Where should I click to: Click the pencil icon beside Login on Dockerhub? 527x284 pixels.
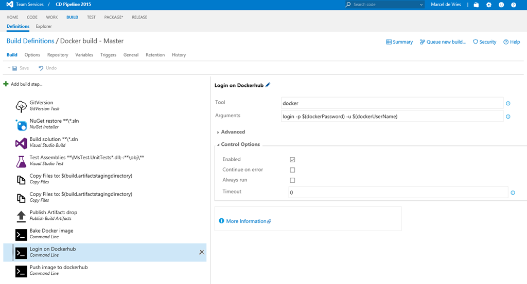click(268, 85)
